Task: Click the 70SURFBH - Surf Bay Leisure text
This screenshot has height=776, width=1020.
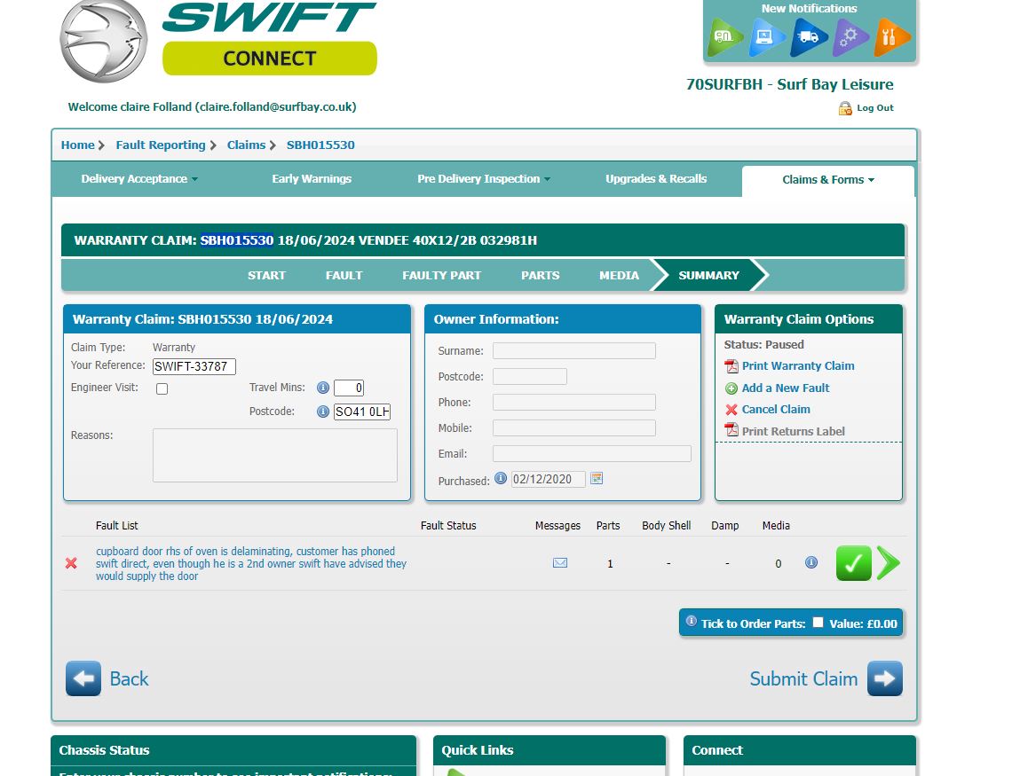Action: pyautogui.click(x=790, y=84)
